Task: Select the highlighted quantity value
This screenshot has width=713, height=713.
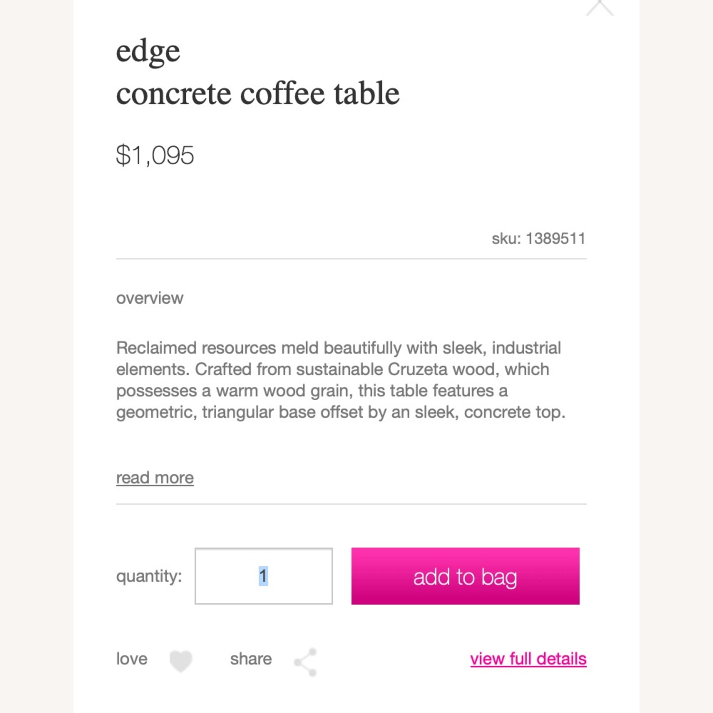Action: [x=263, y=577]
